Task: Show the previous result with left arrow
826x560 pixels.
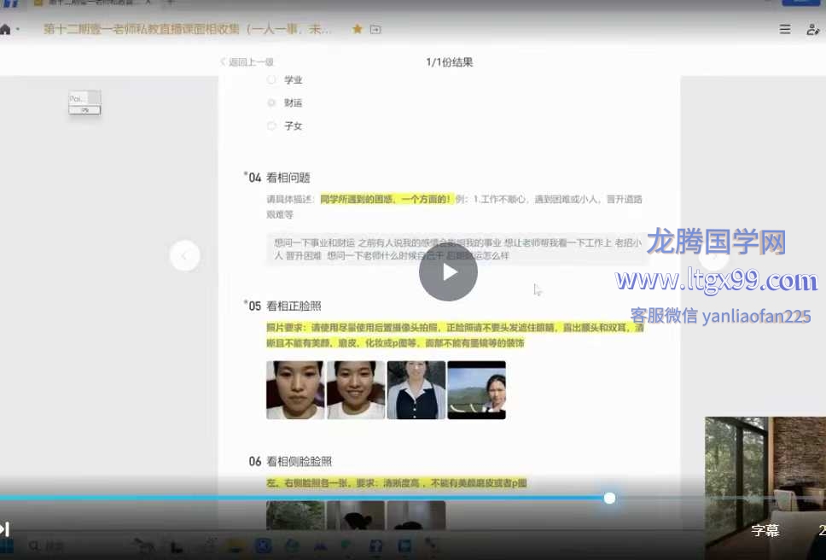Action: click(185, 256)
